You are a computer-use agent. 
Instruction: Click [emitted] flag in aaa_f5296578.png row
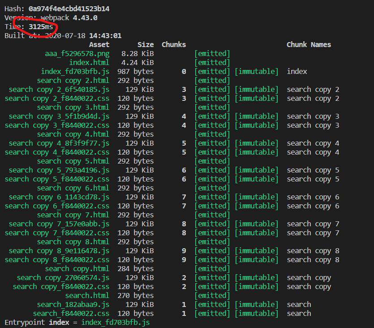point(212,54)
